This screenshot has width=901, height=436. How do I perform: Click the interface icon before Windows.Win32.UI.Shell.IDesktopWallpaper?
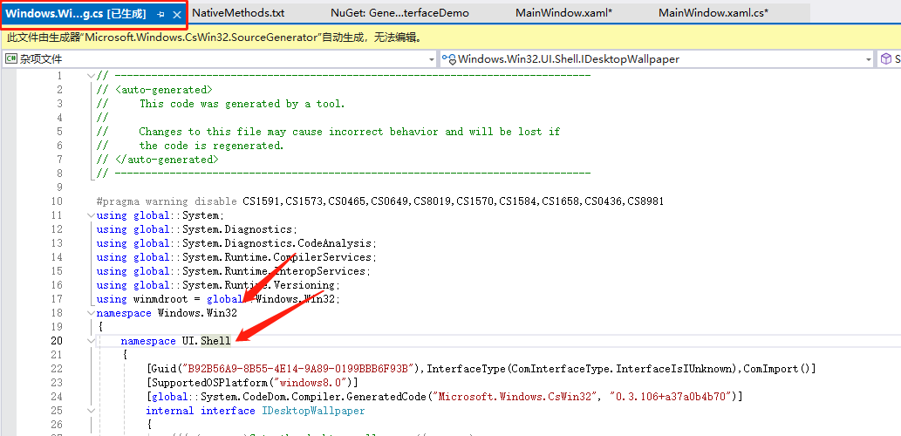pos(450,58)
